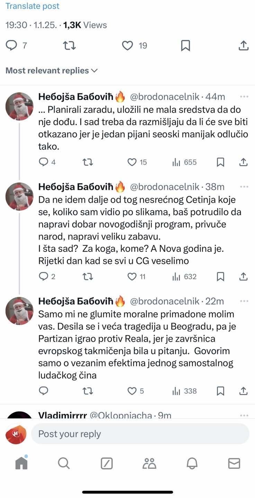Repost the main tweet
255x498 pixels.
(x=69, y=45)
